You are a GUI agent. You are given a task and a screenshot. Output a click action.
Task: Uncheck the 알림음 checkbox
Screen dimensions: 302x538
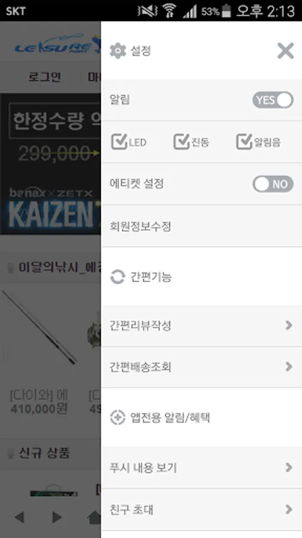point(244,141)
